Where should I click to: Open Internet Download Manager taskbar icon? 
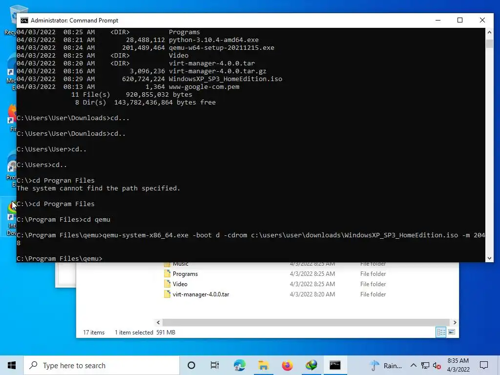pyautogui.click(x=311, y=365)
